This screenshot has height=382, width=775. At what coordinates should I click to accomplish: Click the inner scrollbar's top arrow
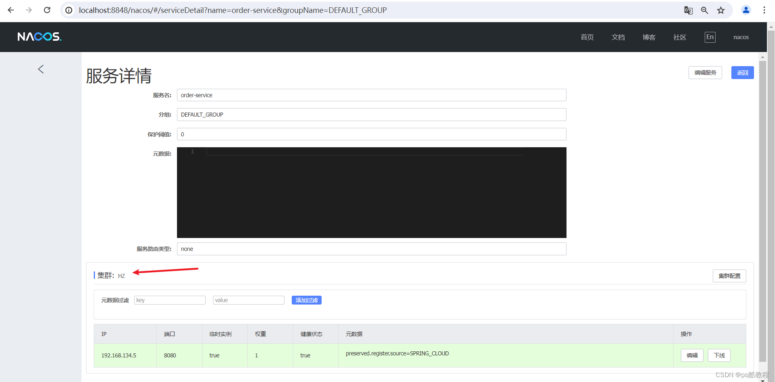coord(762,57)
